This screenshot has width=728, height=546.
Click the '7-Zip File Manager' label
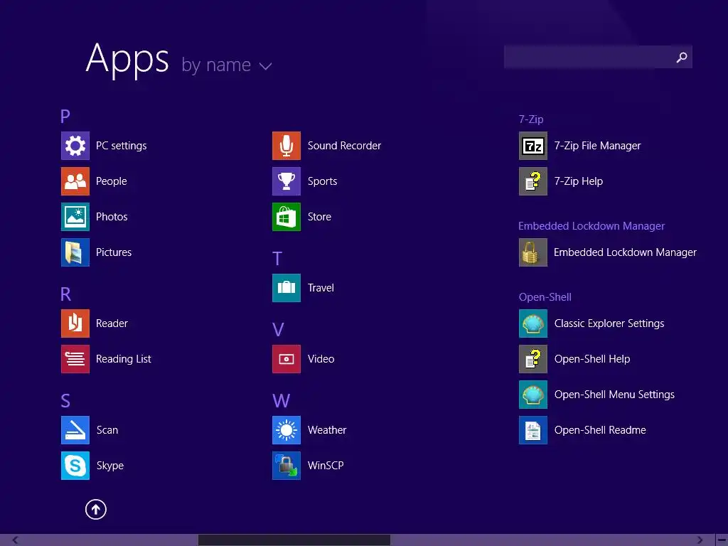(x=597, y=146)
